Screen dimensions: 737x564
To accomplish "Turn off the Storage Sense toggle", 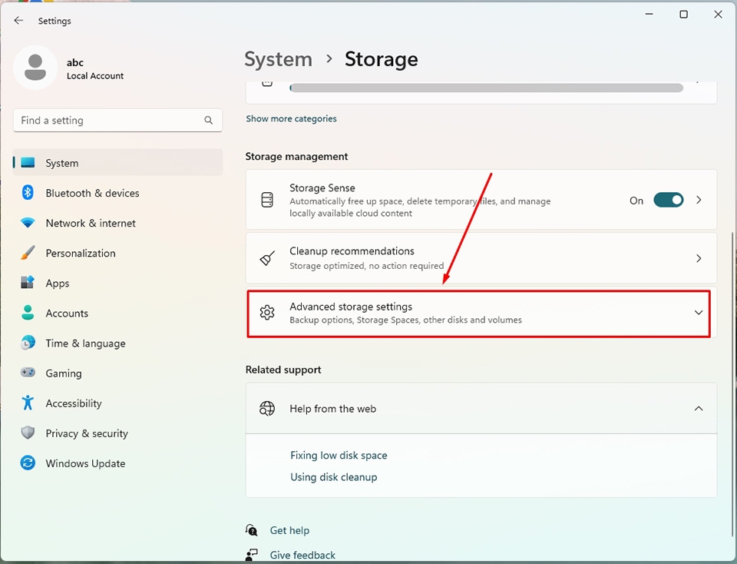I will pyautogui.click(x=669, y=200).
